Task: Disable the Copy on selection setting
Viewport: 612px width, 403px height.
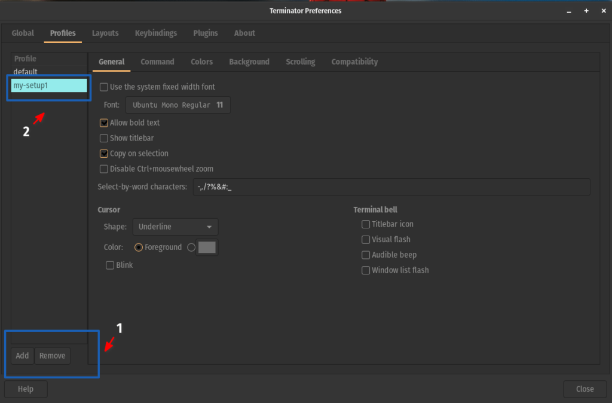Action: (x=103, y=154)
